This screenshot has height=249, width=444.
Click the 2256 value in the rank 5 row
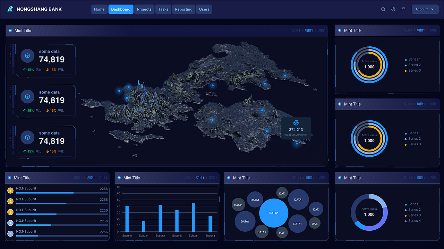coord(104,232)
